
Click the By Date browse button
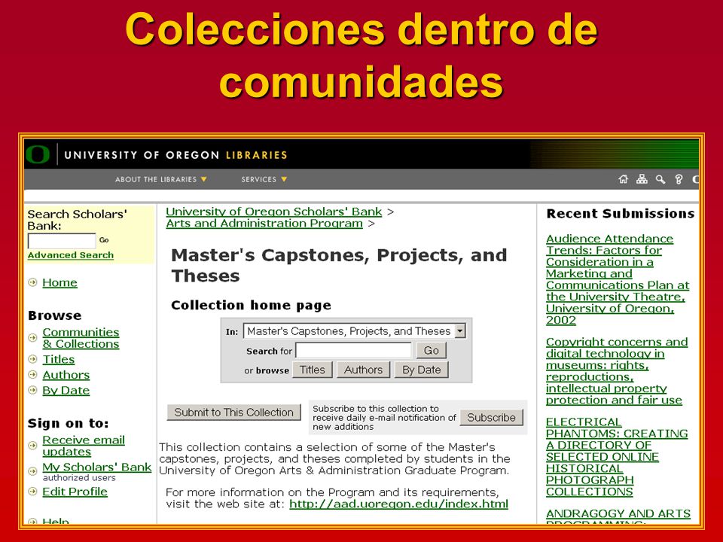coord(422,370)
